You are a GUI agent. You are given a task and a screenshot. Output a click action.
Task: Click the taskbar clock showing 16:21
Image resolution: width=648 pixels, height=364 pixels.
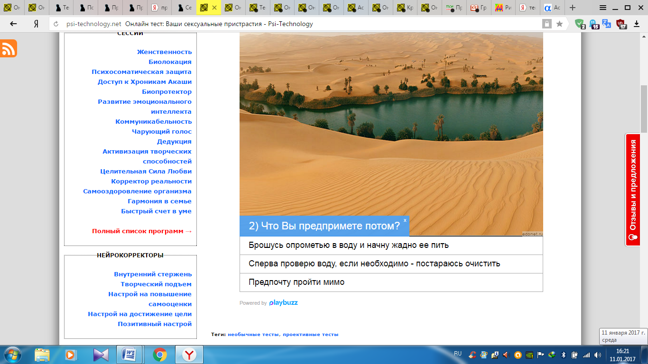coord(622,355)
